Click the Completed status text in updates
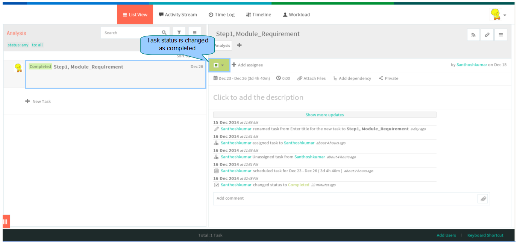 click(299, 185)
